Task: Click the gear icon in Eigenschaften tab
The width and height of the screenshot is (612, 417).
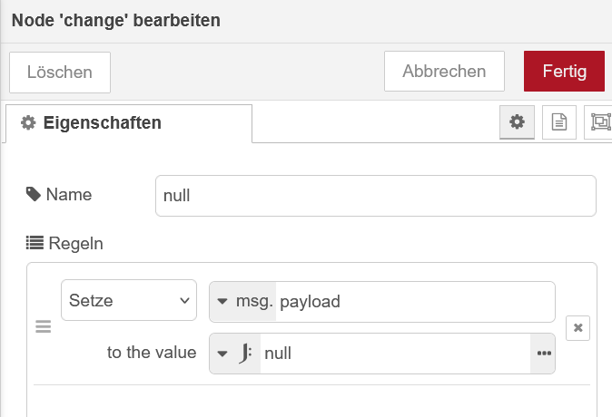Action: pos(28,122)
